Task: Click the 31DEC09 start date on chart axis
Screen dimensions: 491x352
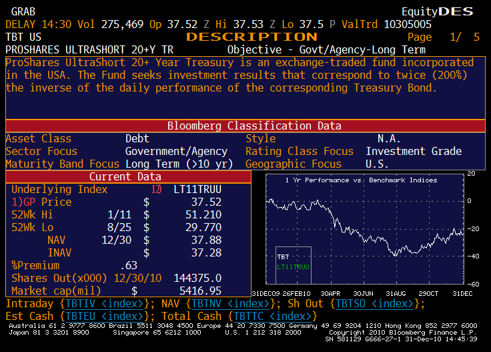Action: pyautogui.click(x=266, y=294)
